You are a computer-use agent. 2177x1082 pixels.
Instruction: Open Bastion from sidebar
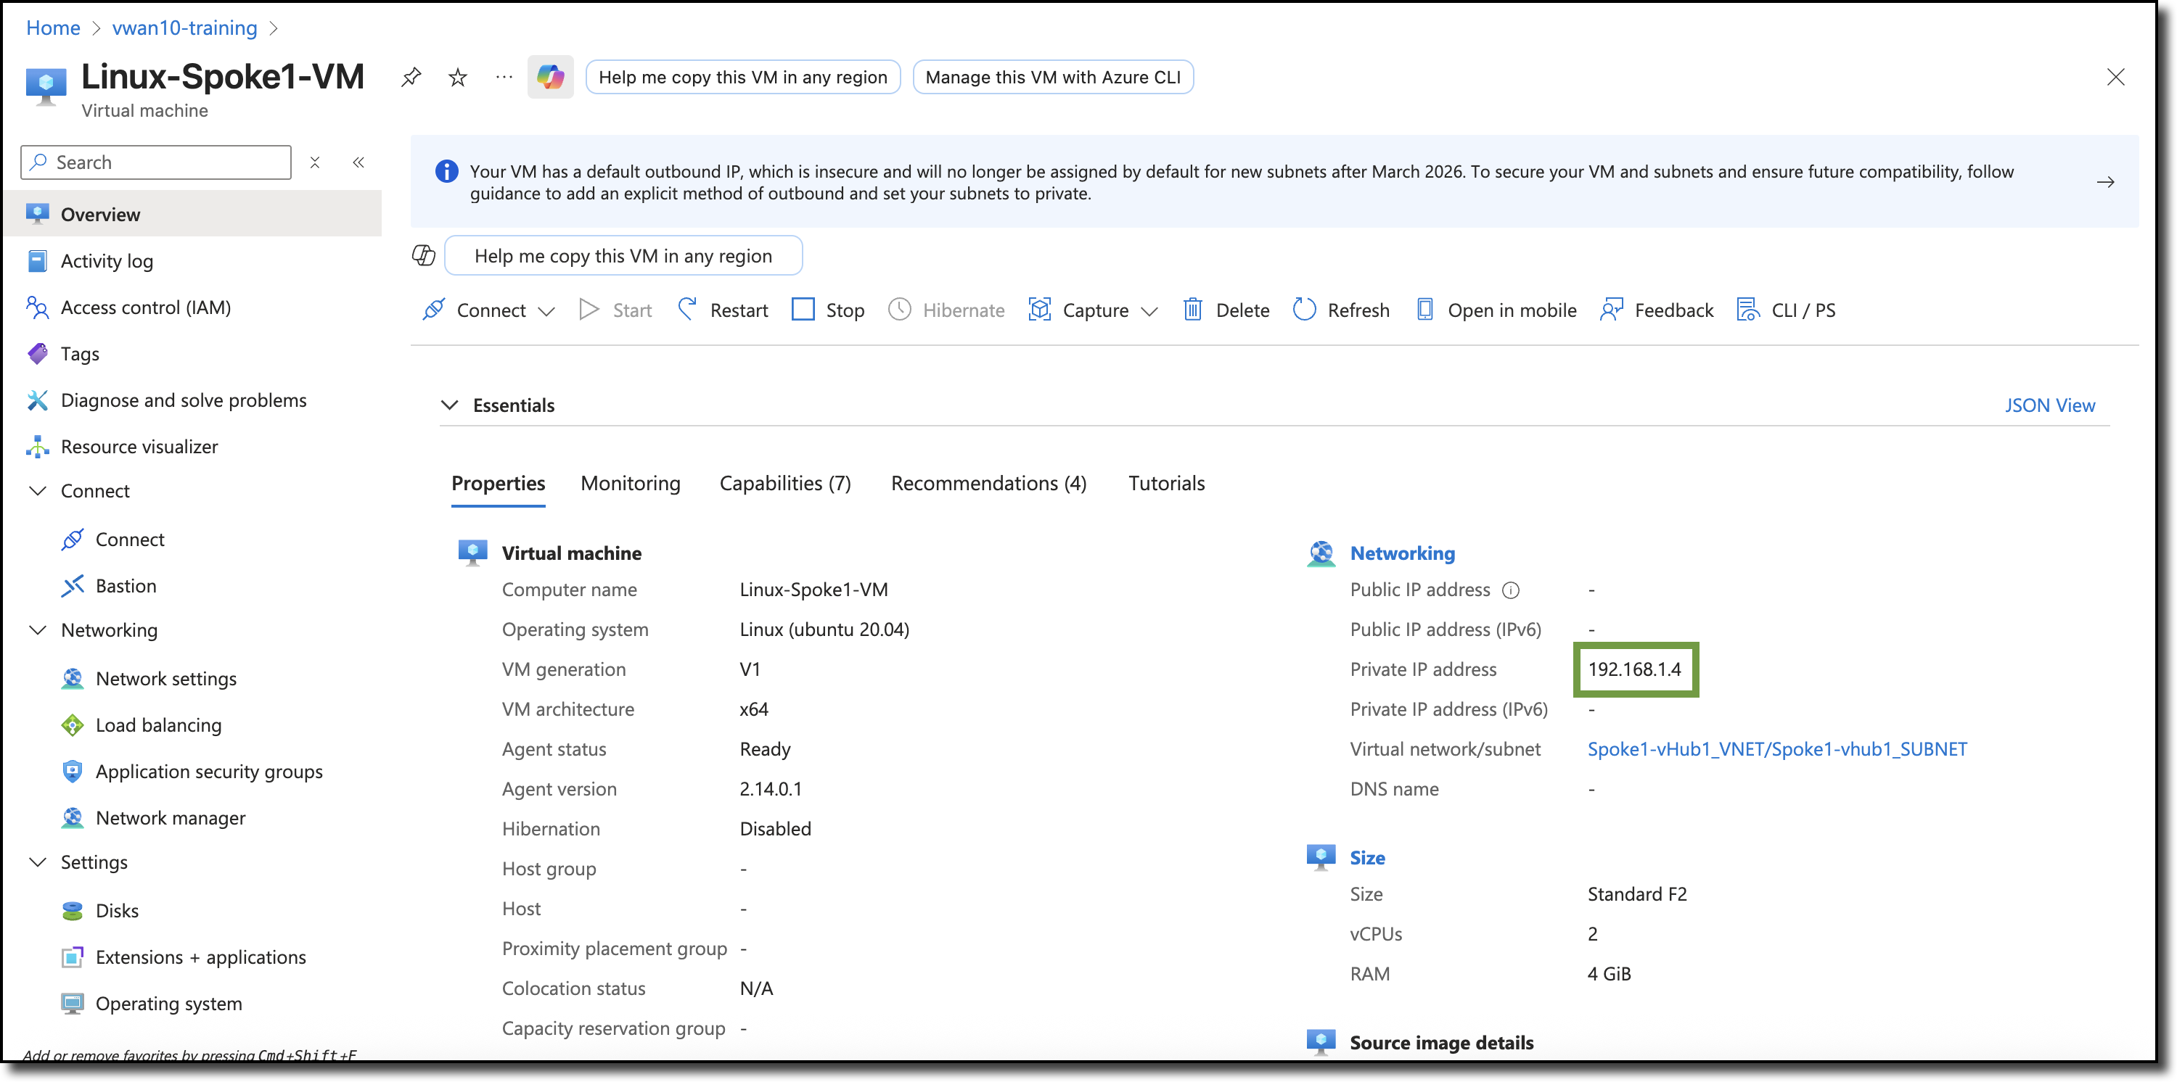click(x=125, y=585)
